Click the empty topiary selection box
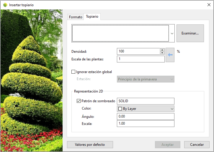Viewport: 214px width, 152px height. (x=120, y=33)
